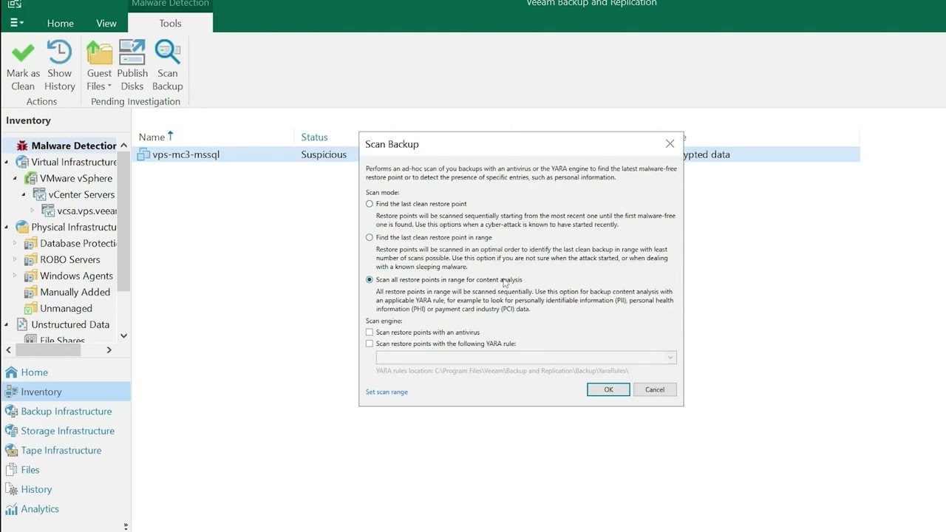Open History navigation view
Screen dimensions: 946x532
[x=65, y=489]
